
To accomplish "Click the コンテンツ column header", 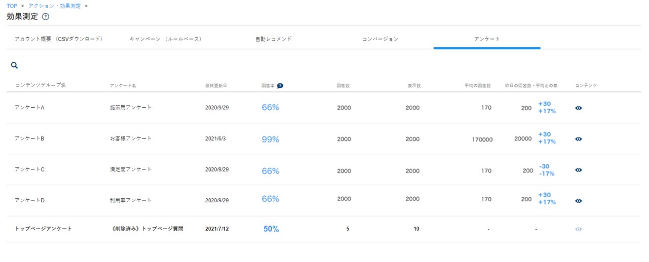I will point(586,85).
